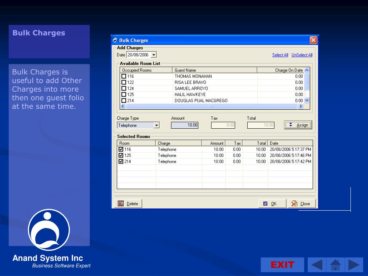Go to previous slide with left arrow
Screen dimensions: 368x276
point(317,265)
